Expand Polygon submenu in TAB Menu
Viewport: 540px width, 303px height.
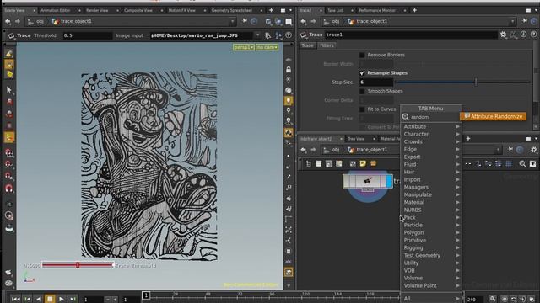pyautogui.click(x=431, y=232)
